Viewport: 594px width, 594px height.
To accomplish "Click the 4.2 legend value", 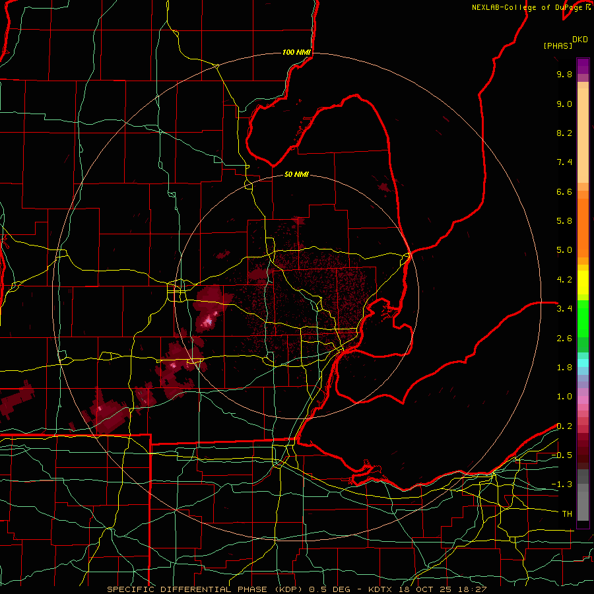I will pos(564,280).
